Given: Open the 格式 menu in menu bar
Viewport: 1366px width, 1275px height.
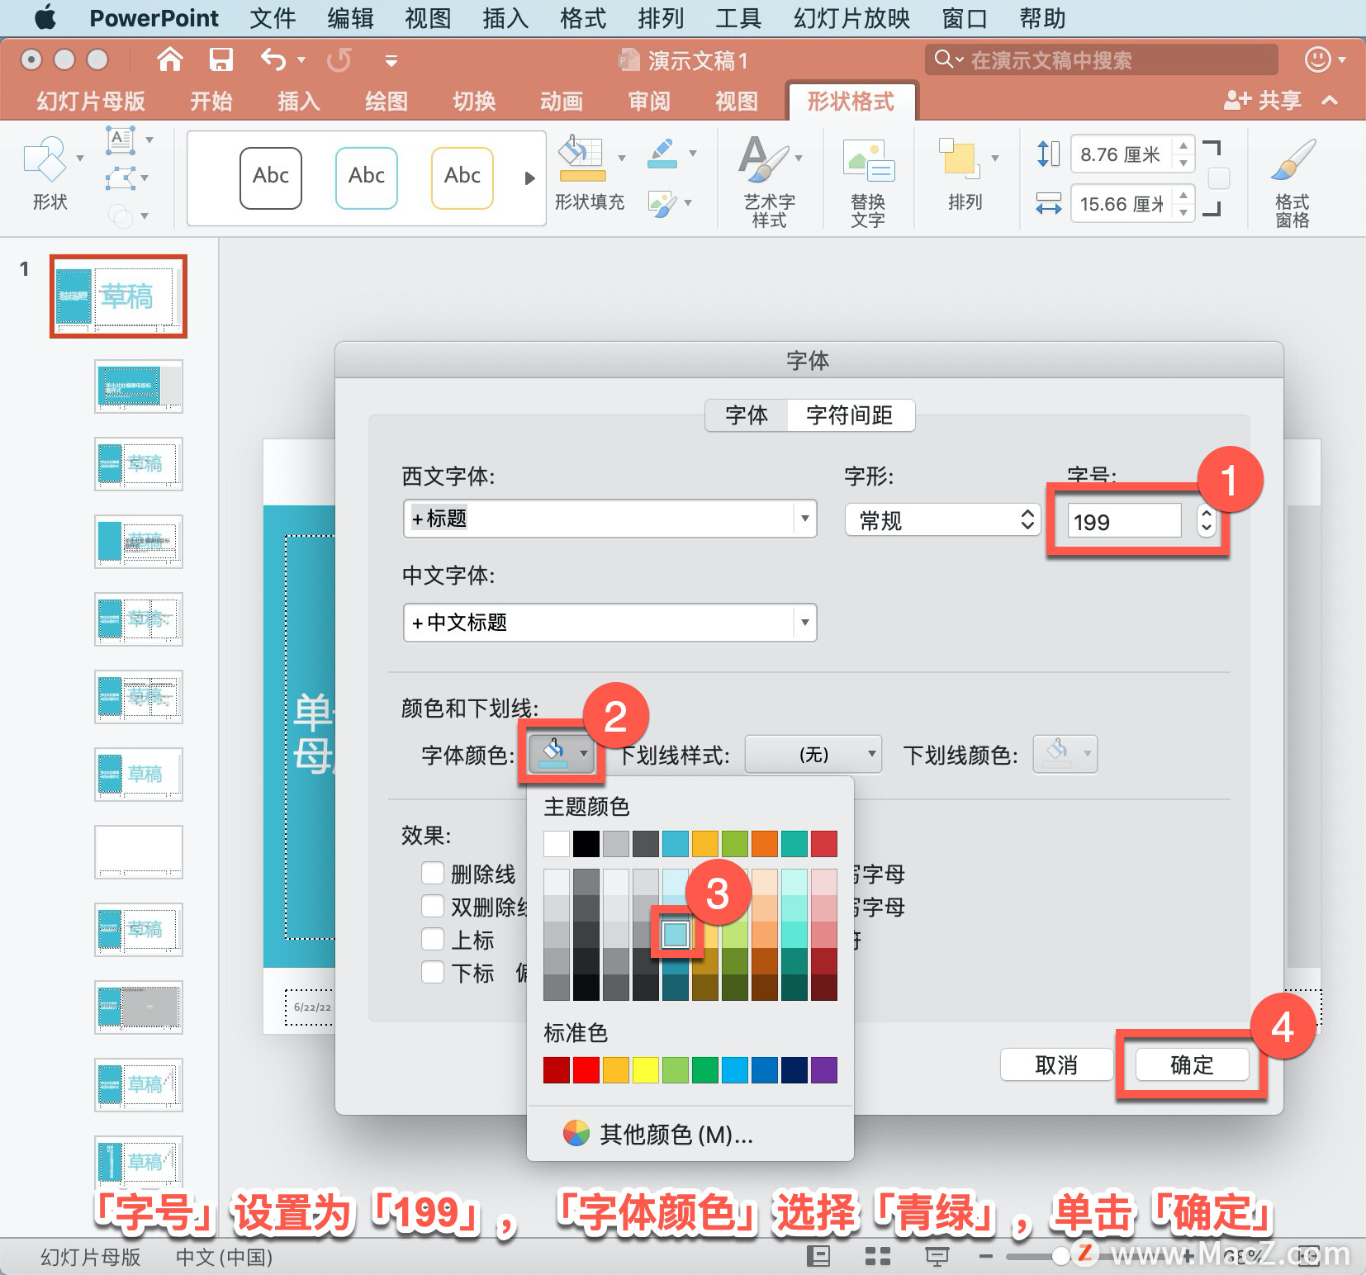Looking at the screenshot, I should pos(583,17).
